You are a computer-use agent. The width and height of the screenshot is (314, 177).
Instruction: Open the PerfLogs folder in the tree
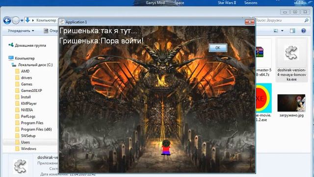coord(28,116)
